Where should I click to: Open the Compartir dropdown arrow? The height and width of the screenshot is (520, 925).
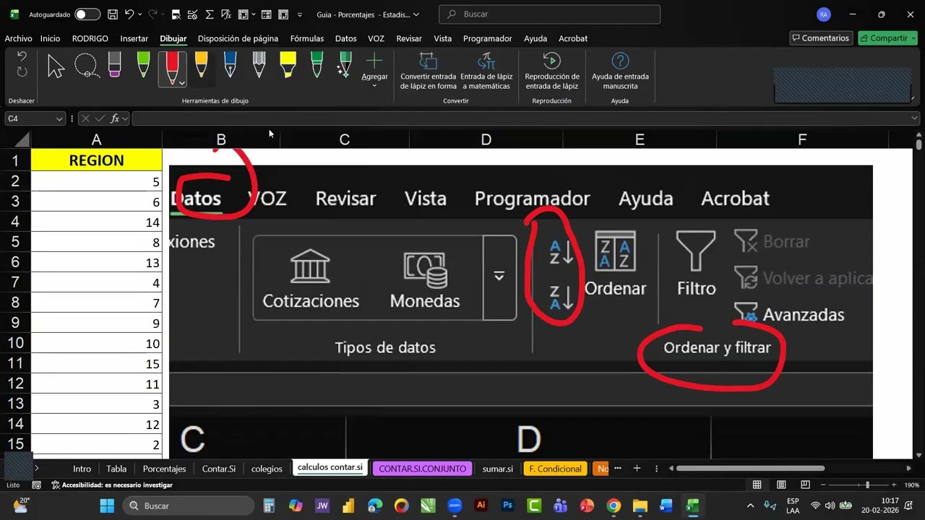pos(912,38)
